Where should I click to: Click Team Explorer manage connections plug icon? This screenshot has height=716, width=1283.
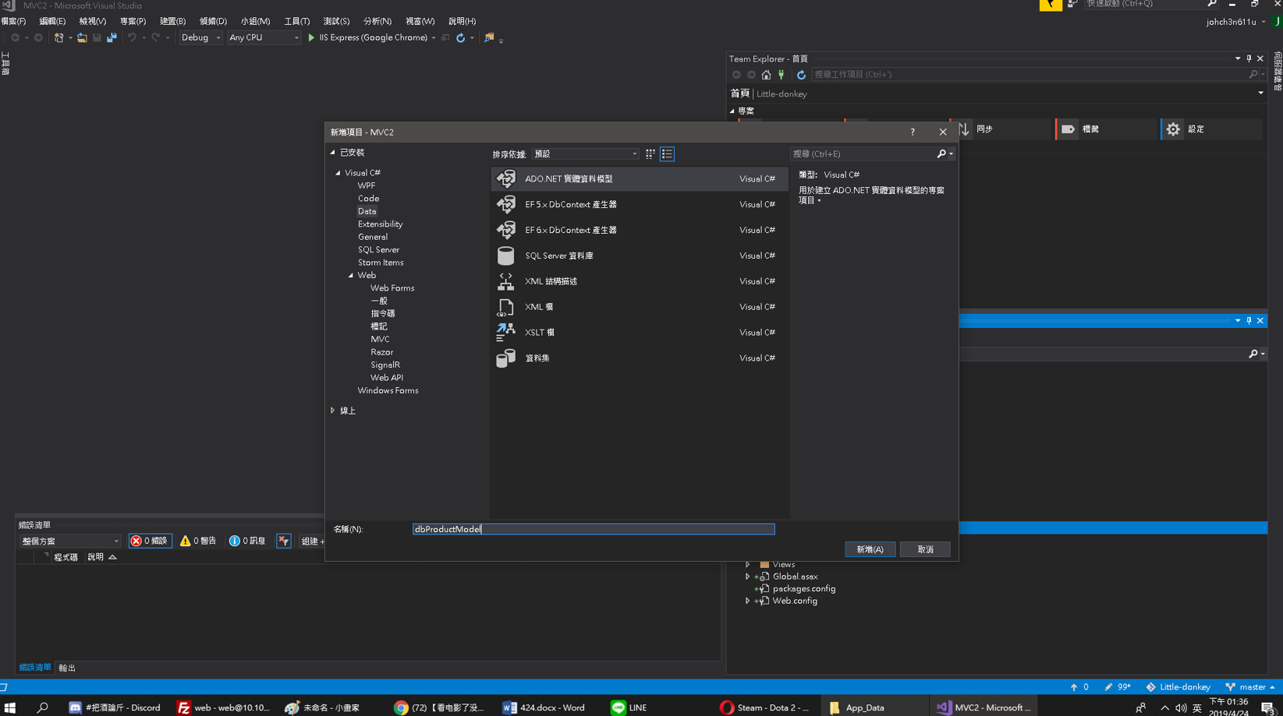point(781,75)
